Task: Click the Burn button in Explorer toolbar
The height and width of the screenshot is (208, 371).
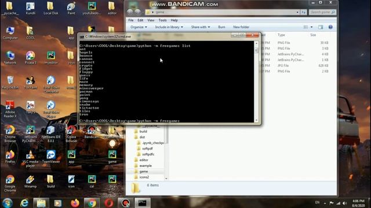Action: pyautogui.click(x=221, y=27)
